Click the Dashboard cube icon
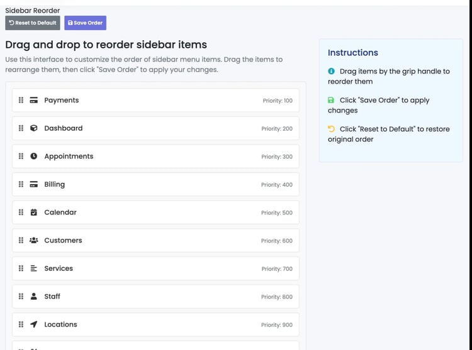 click(x=34, y=128)
